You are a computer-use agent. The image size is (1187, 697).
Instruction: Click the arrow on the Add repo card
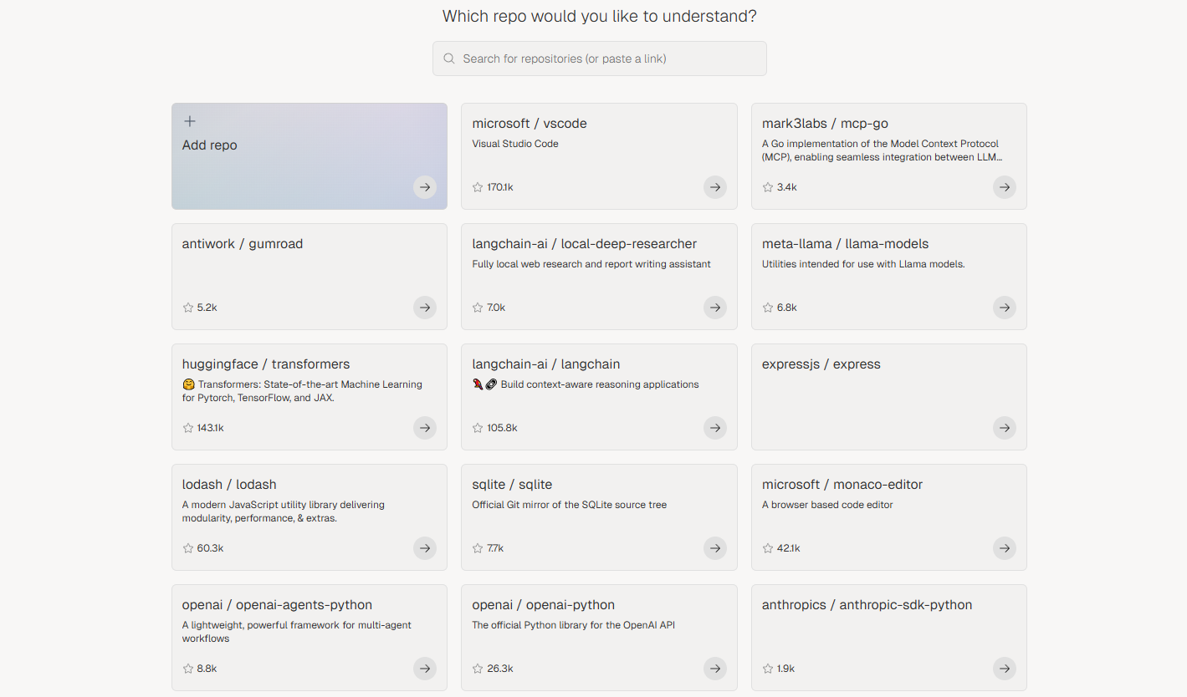425,187
